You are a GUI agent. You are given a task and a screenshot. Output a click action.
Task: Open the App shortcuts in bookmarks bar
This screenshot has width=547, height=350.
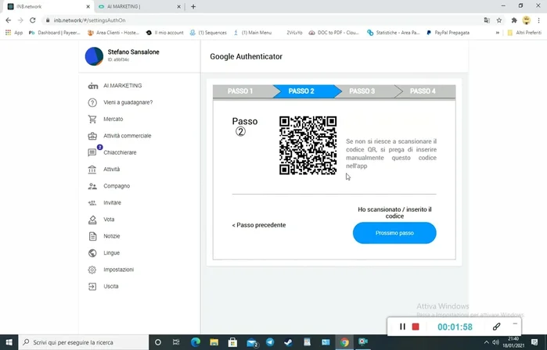pyautogui.click(x=14, y=33)
